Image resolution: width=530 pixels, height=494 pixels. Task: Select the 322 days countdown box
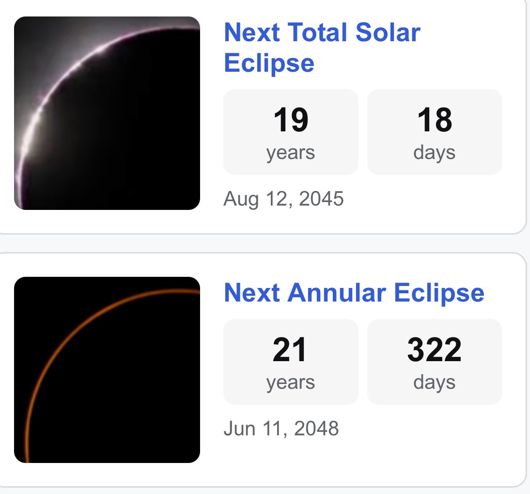tap(435, 362)
